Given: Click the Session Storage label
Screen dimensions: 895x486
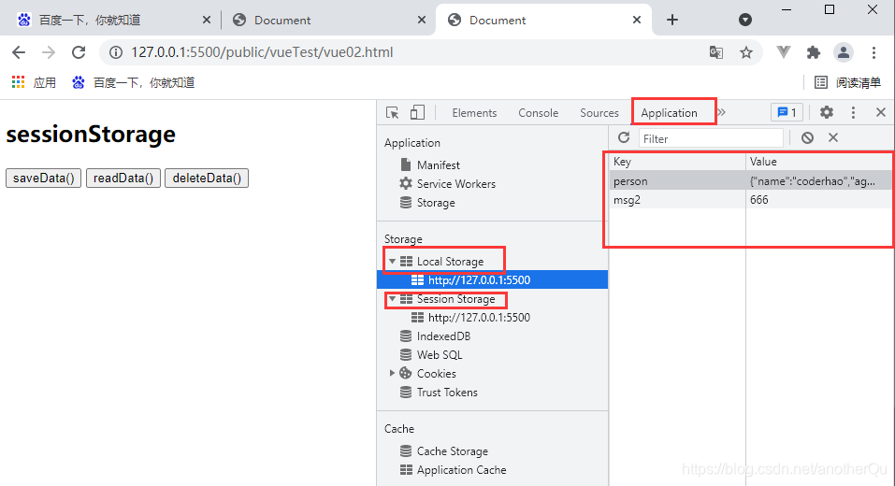Looking at the screenshot, I should 455,299.
